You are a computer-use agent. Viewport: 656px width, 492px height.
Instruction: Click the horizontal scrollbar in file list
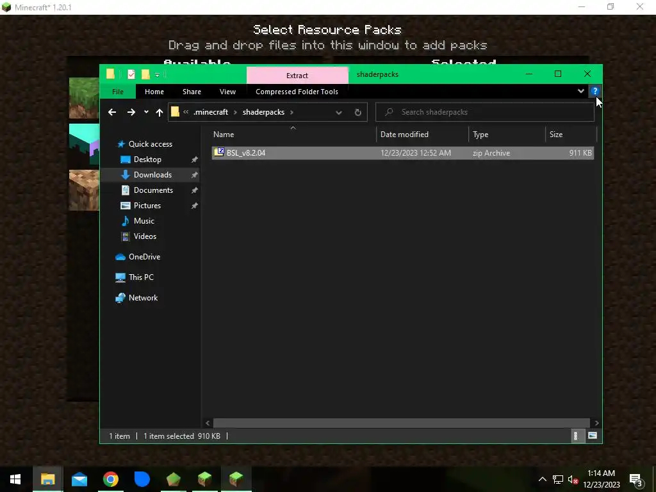(x=401, y=423)
